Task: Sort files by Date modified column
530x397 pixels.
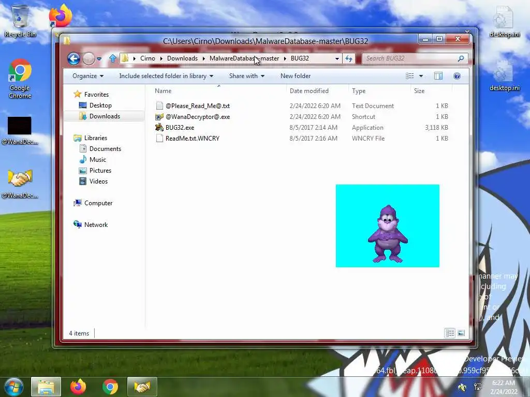Action: pyautogui.click(x=317, y=91)
